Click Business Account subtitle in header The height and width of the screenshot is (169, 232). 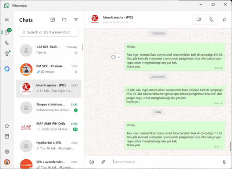coord(116,22)
